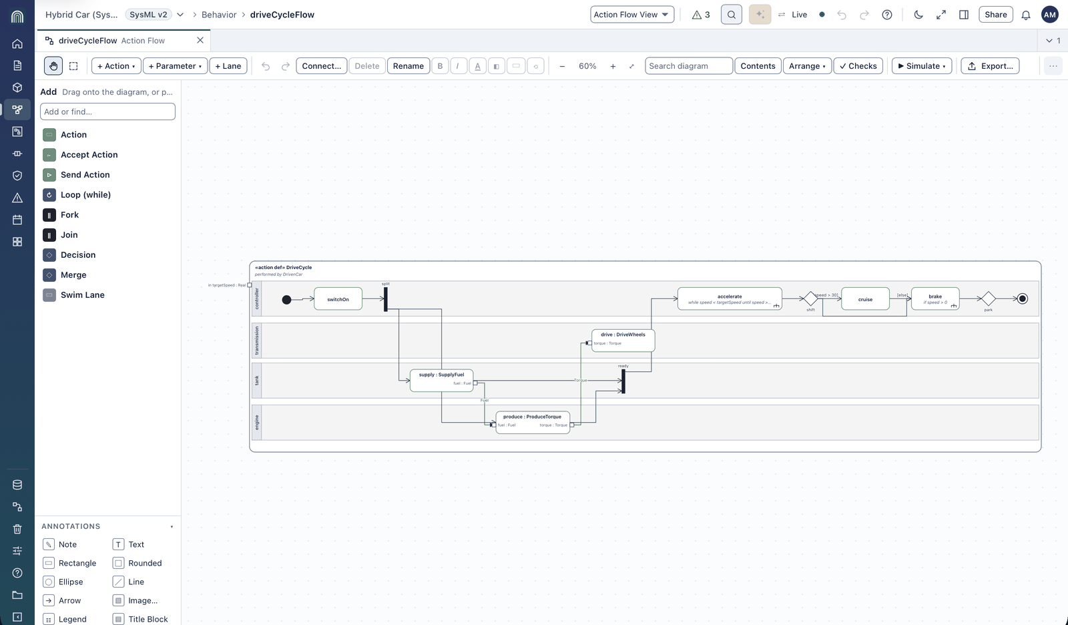The height and width of the screenshot is (625, 1068).
Task: Zoom in with the plus button
Action: point(613,66)
